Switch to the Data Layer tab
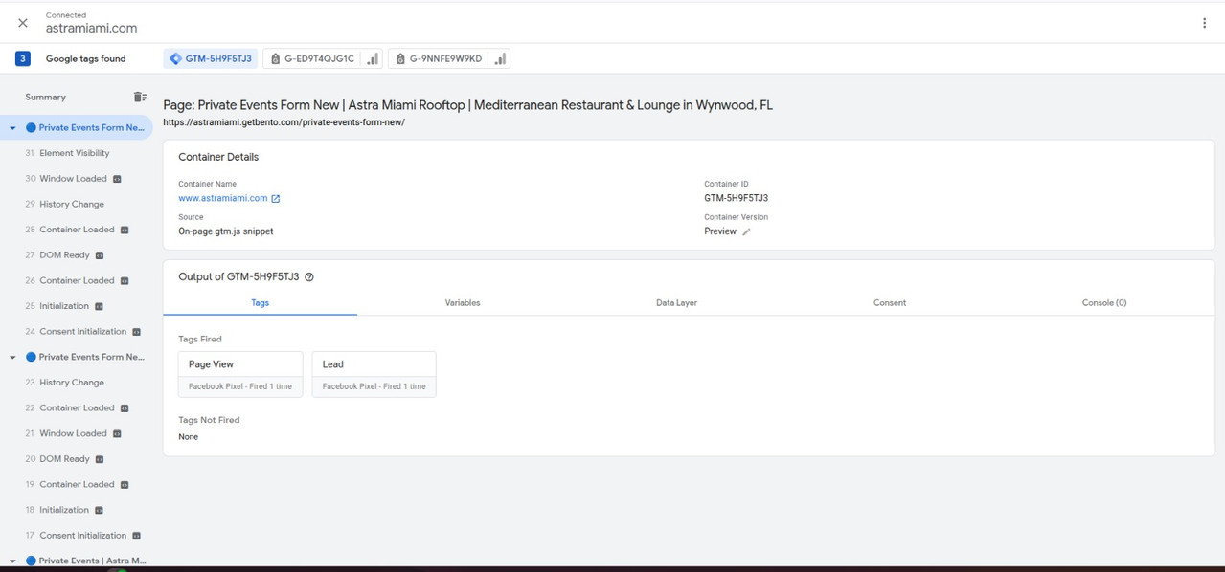The image size is (1225, 572). [676, 302]
